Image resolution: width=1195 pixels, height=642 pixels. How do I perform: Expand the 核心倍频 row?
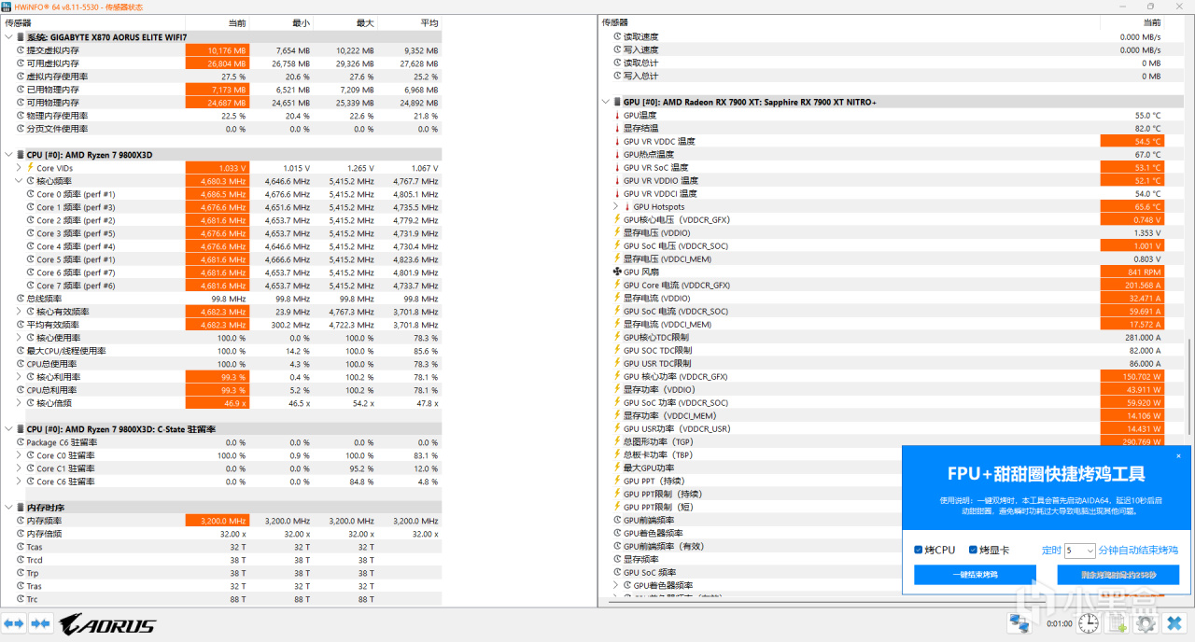[19, 403]
